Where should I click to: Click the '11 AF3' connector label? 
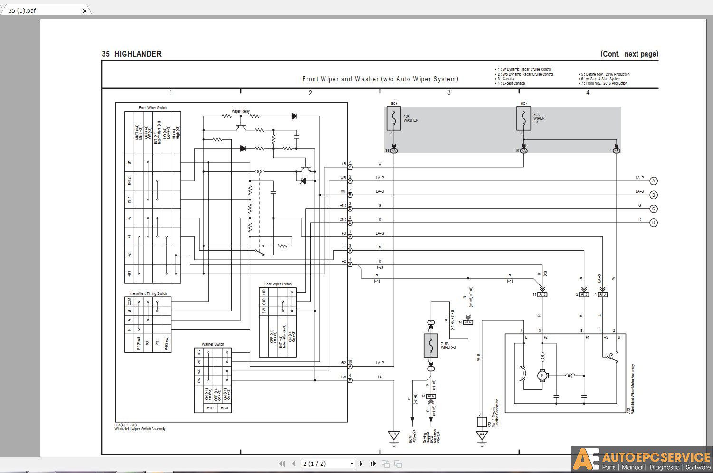click(x=540, y=294)
